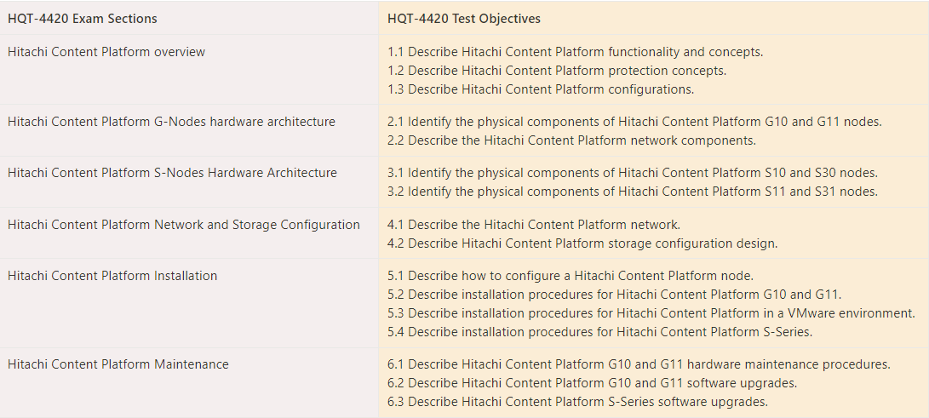
Task: Click objective 5.4 S-Series installation procedures
Action: tap(600, 332)
